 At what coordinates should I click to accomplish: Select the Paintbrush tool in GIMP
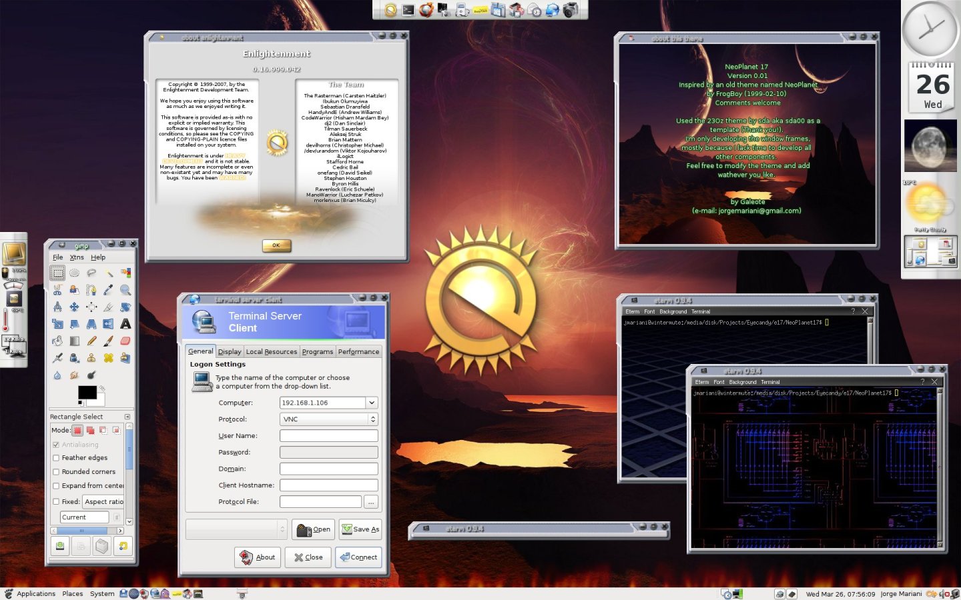108,341
